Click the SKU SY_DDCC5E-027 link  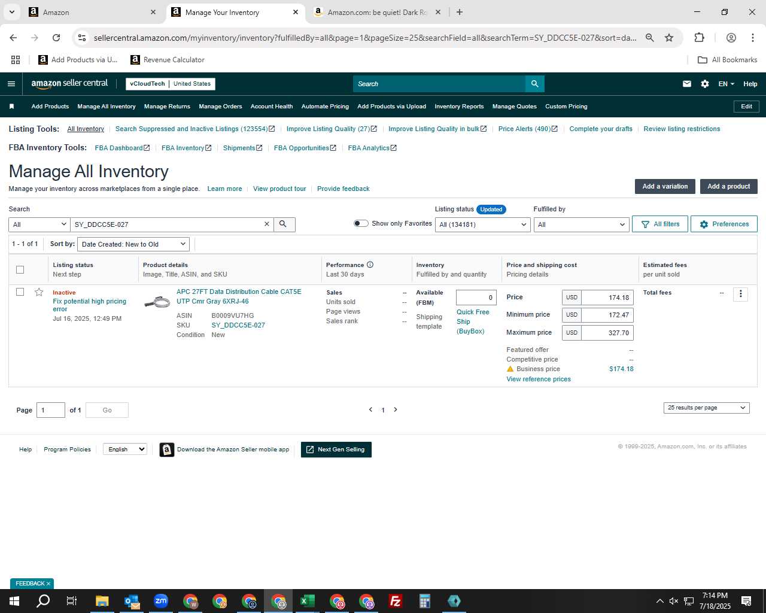click(238, 325)
